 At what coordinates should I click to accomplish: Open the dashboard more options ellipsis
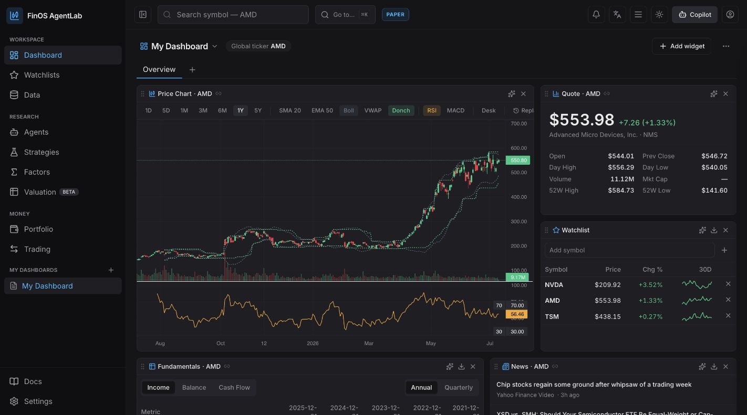pos(726,46)
